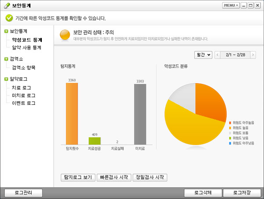Start a quick scan with 빠른검사 시작
The image size is (264, 199).
(114, 178)
